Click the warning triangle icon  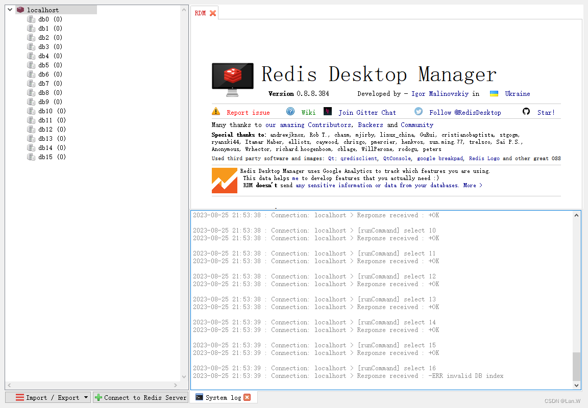[x=216, y=111]
